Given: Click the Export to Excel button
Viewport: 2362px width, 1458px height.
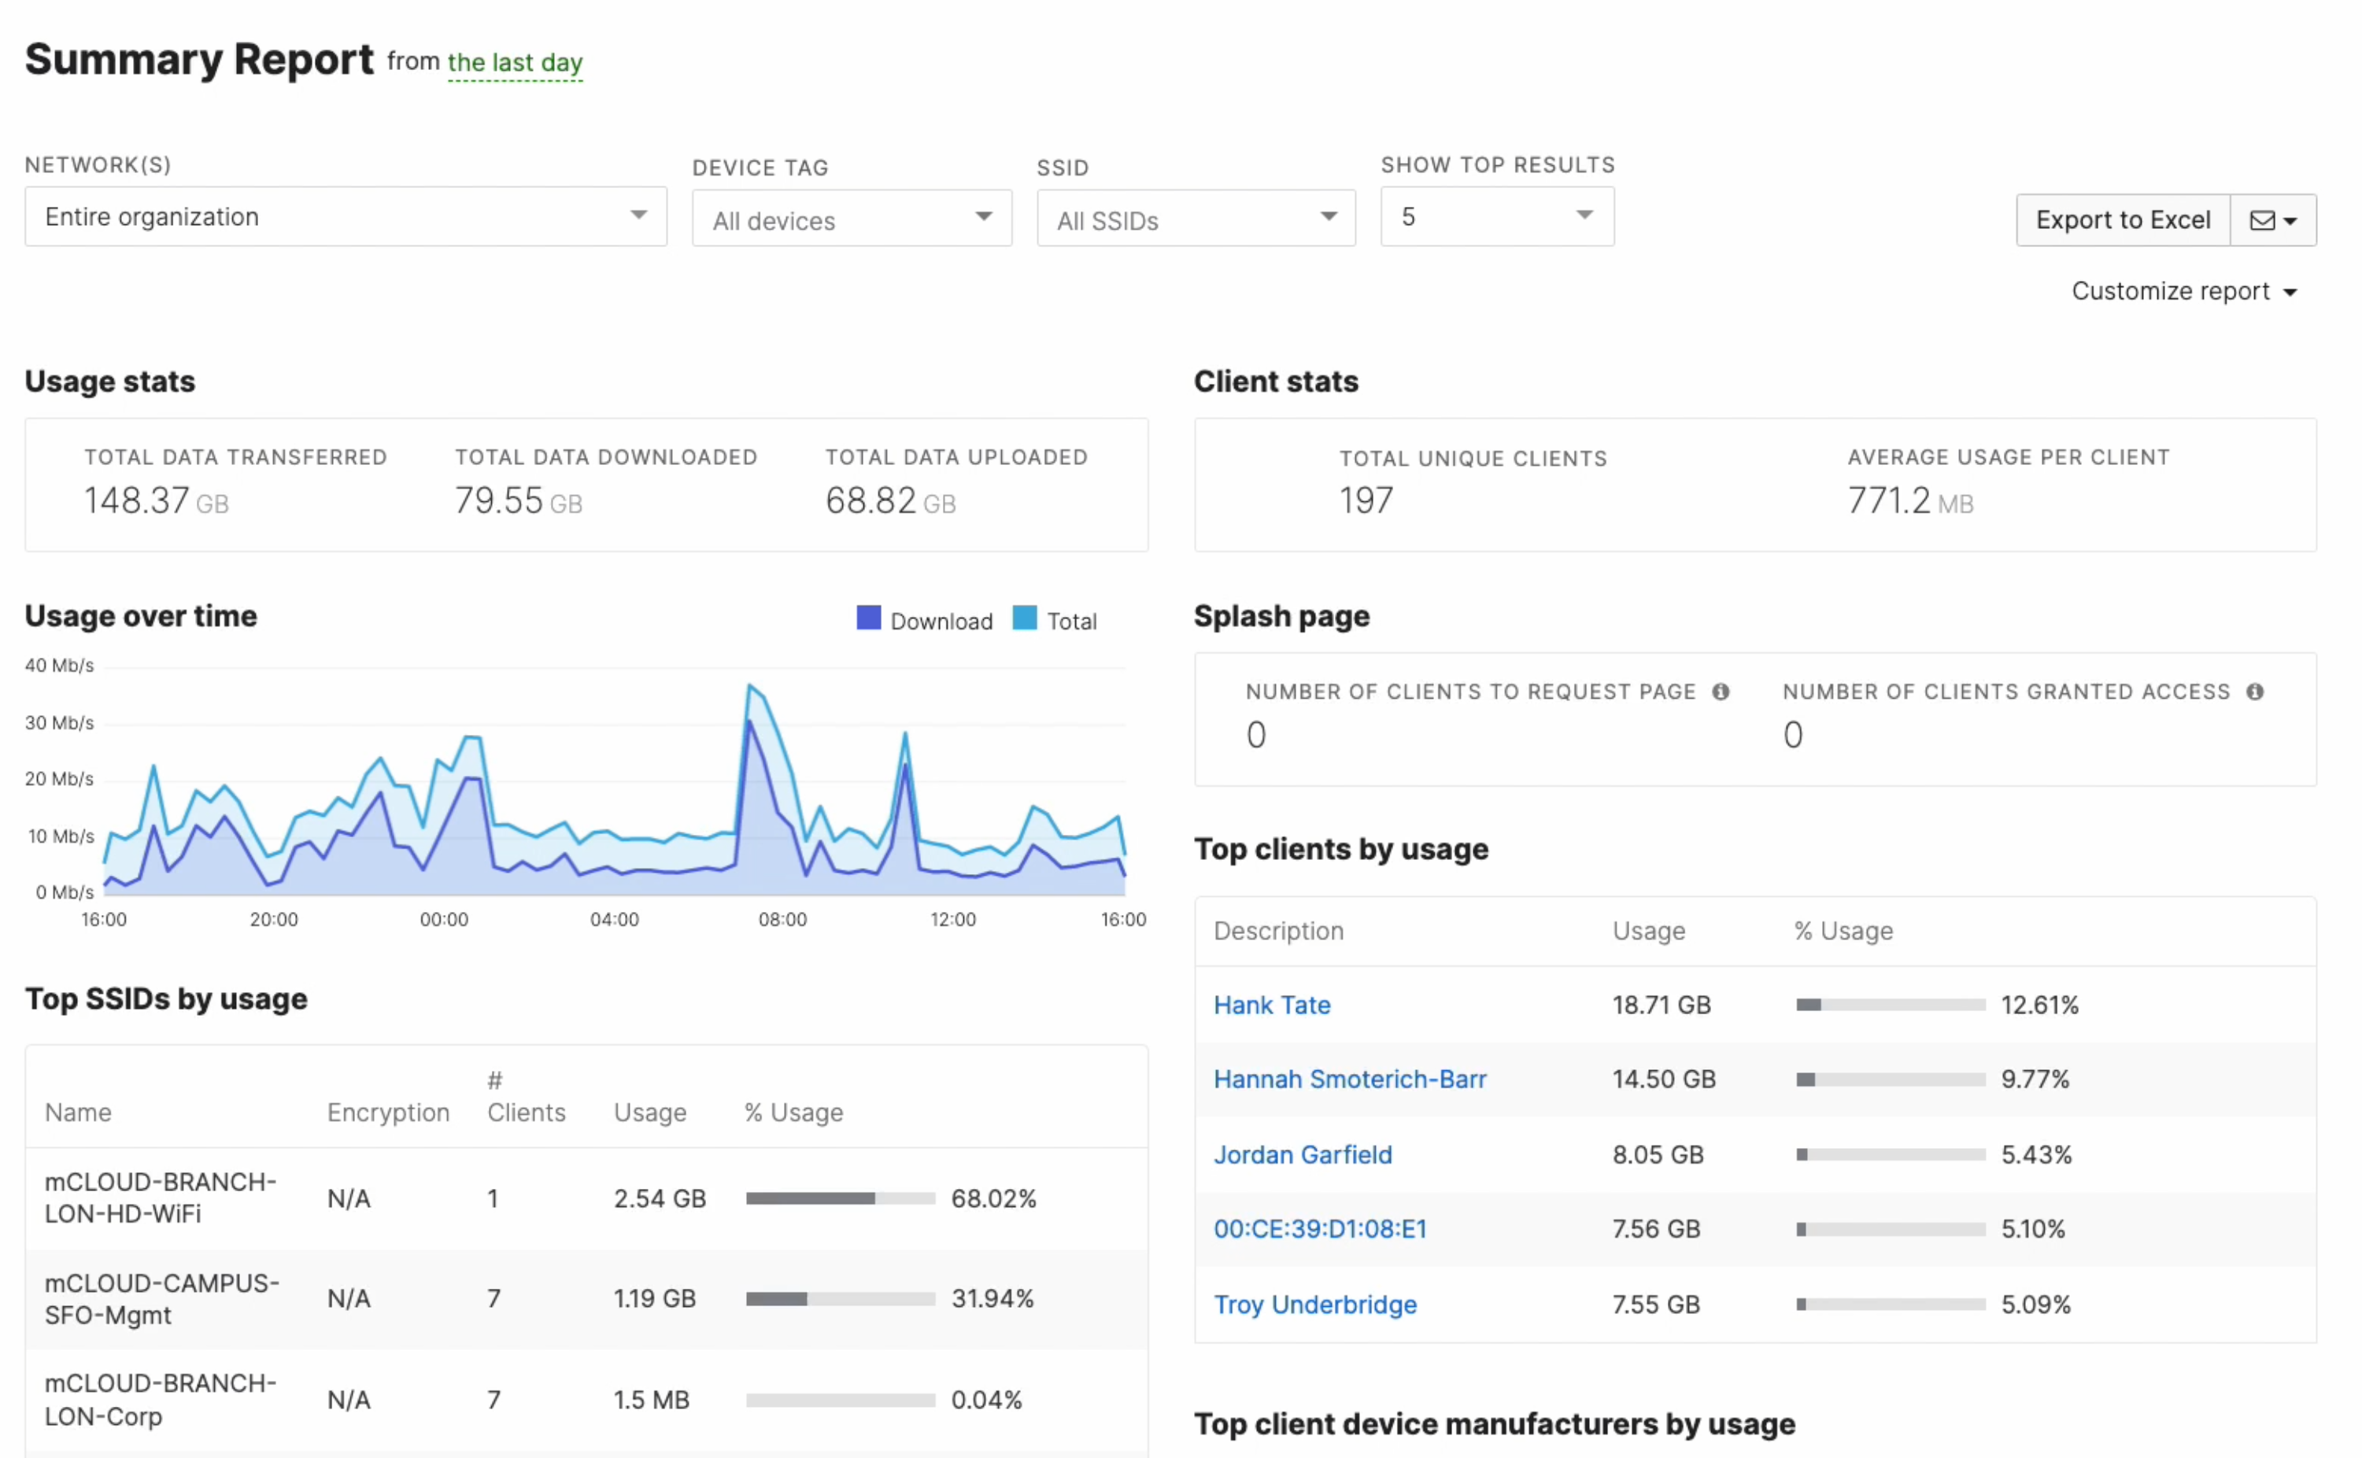Looking at the screenshot, I should tap(2123, 219).
